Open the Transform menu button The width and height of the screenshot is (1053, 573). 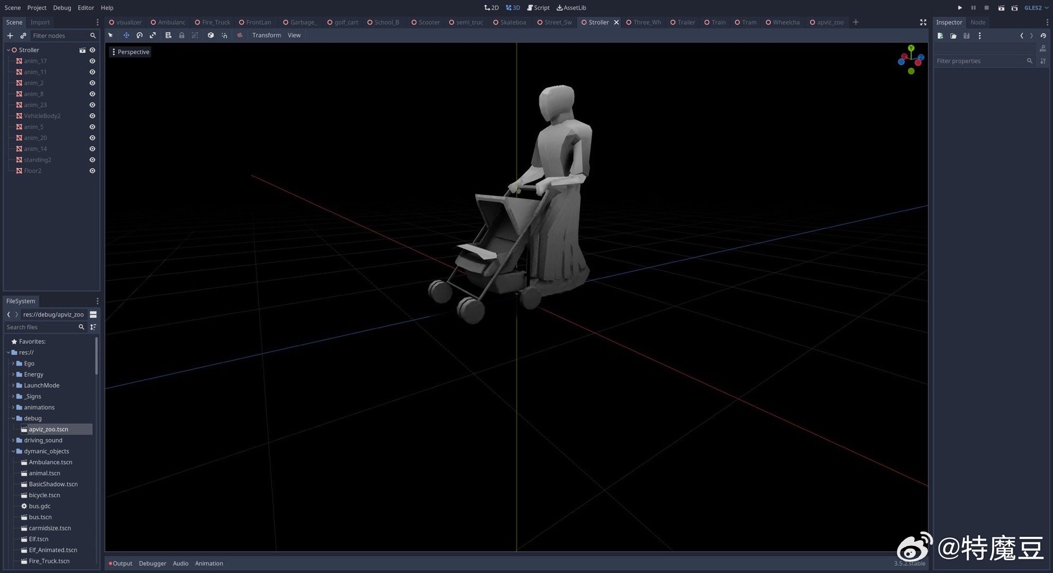(x=266, y=36)
